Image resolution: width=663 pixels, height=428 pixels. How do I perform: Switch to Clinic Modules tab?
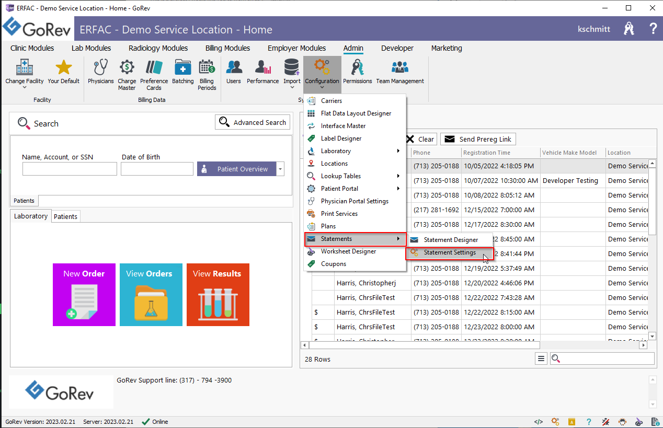coord(32,48)
